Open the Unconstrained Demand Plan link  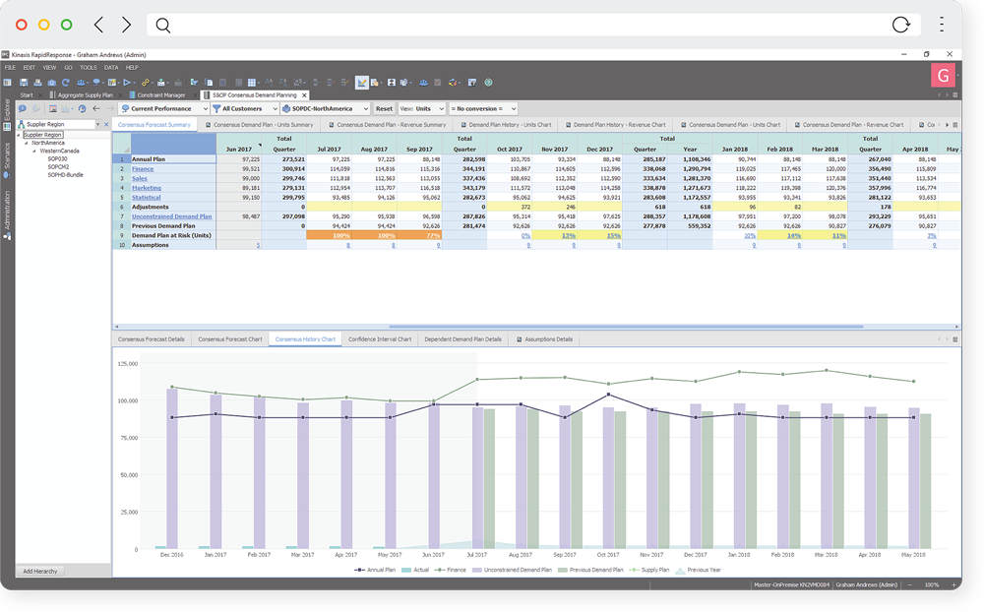click(171, 216)
